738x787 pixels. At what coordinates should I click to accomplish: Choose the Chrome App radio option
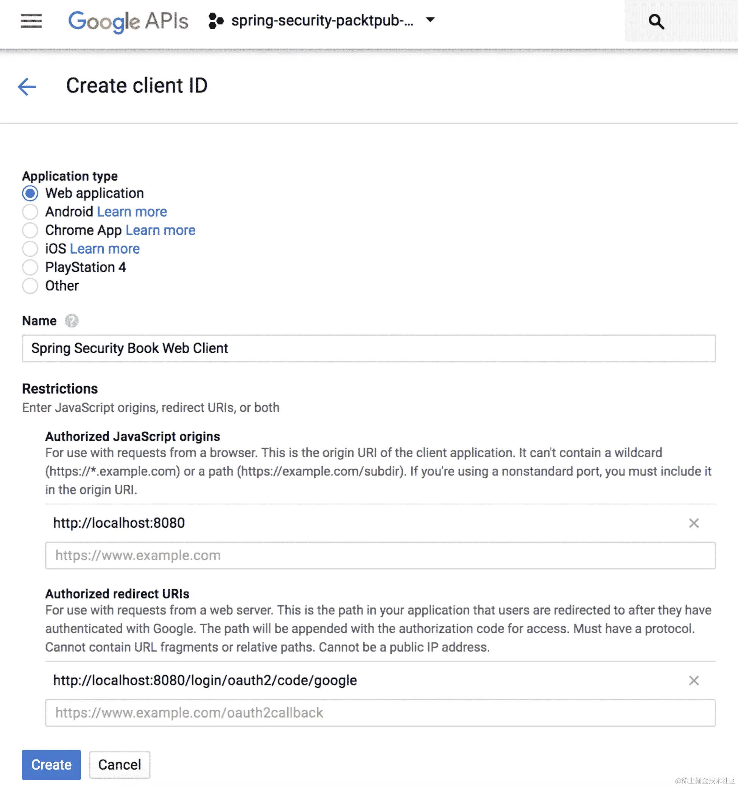click(x=30, y=230)
